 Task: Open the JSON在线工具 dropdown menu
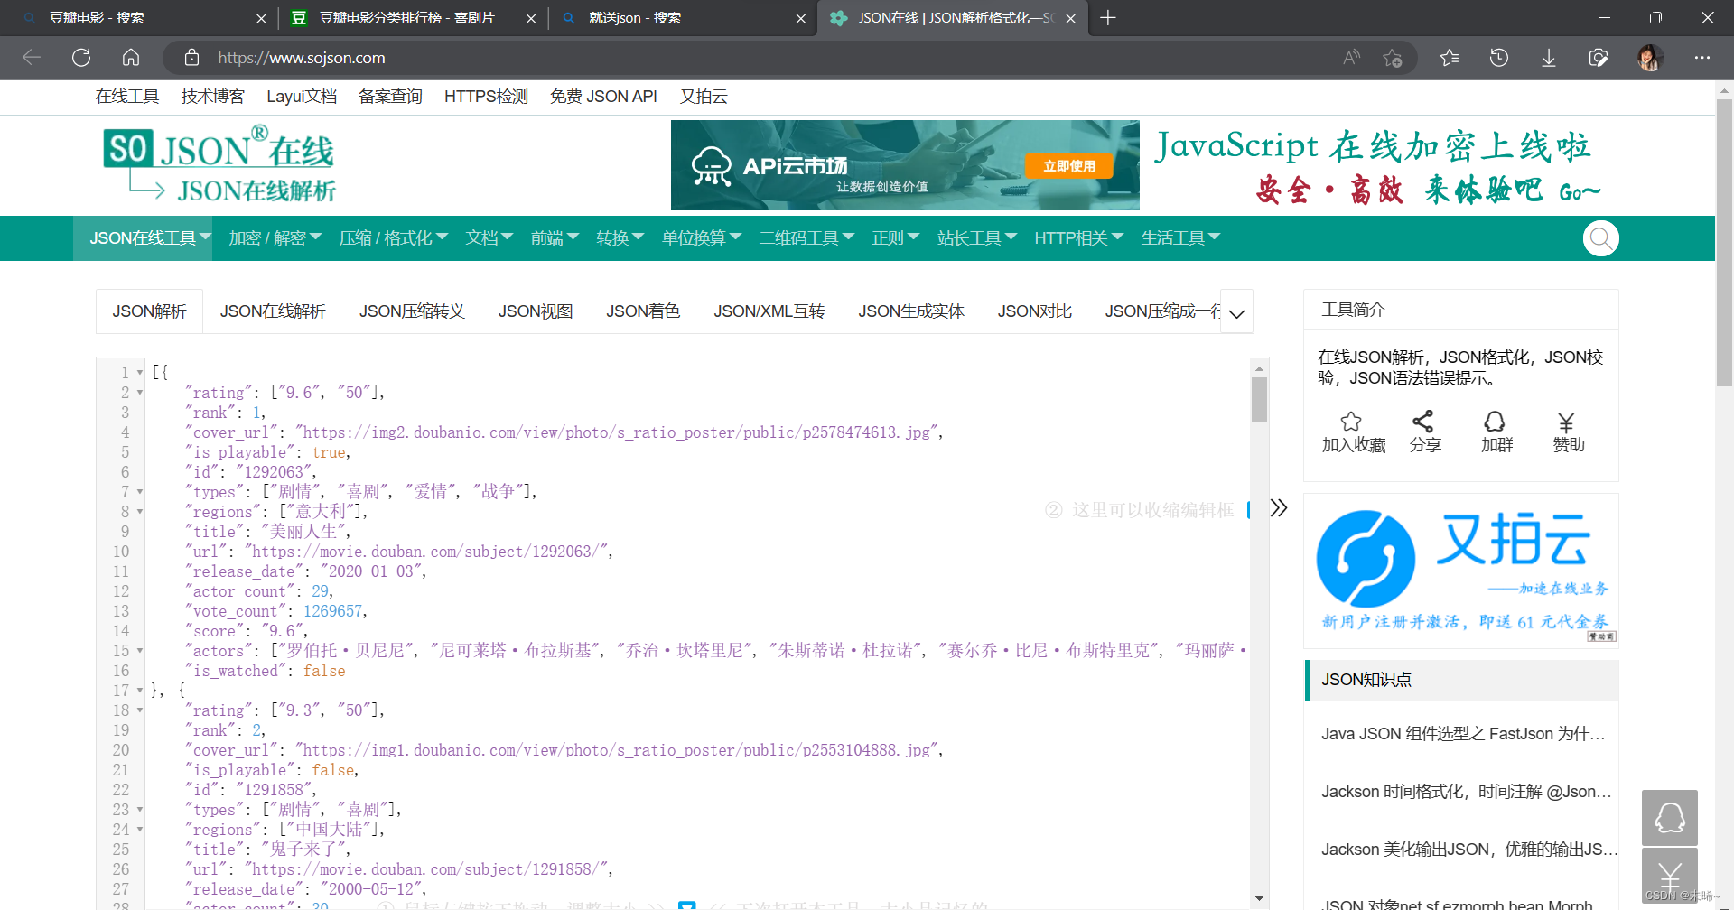point(143,238)
